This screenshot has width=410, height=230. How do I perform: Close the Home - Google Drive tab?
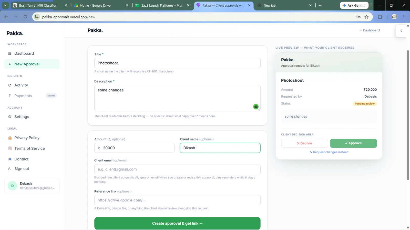(127, 5)
